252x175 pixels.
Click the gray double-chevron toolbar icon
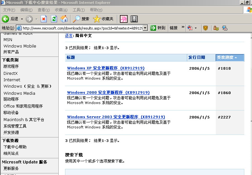click(x=134, y=19)
